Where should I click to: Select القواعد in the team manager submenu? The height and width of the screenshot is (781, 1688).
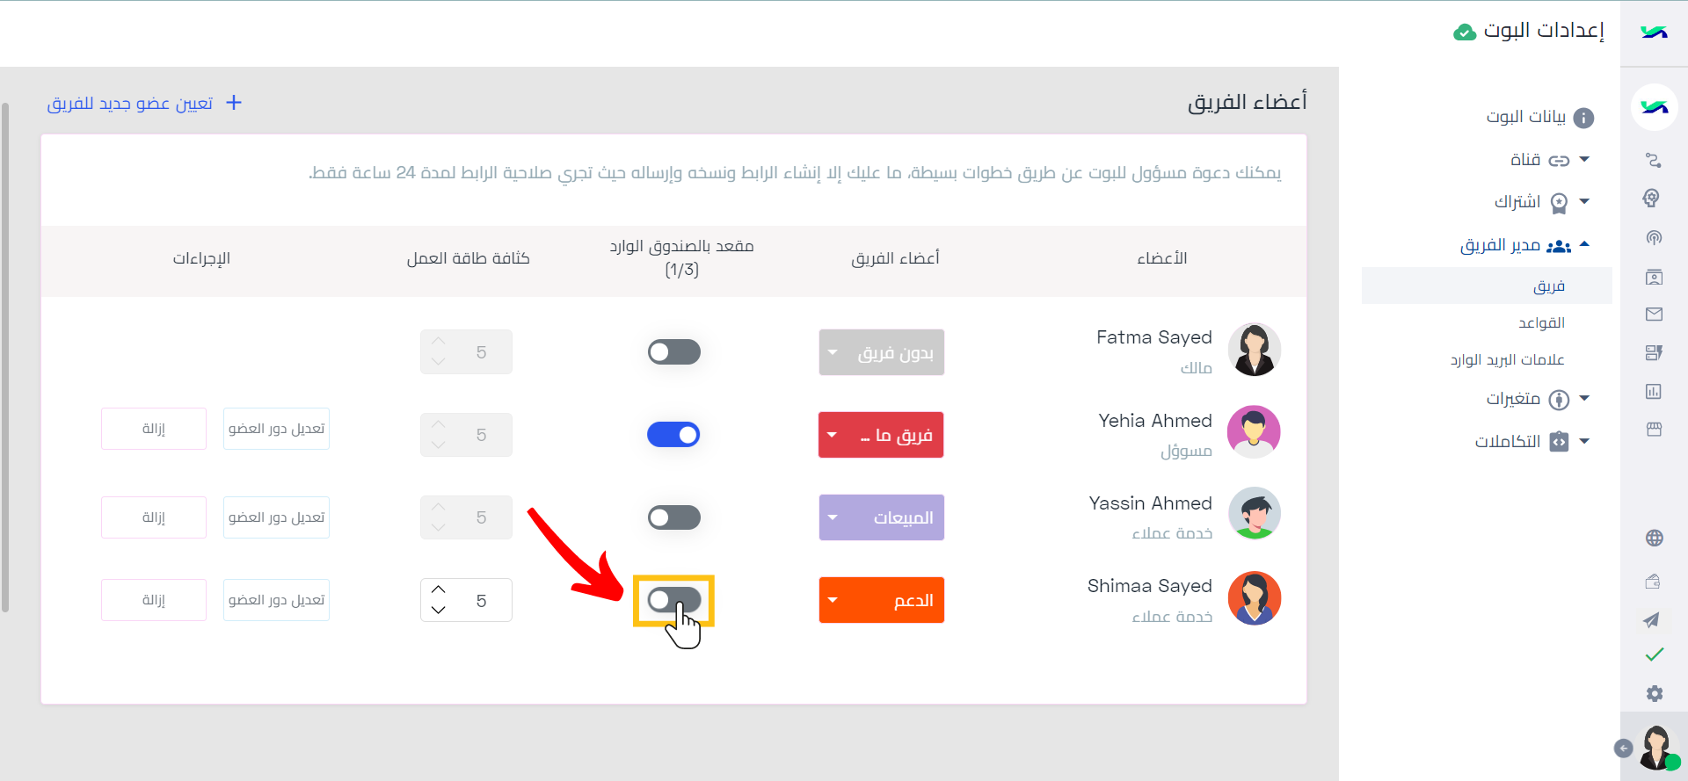pyautogui.click(x=1541, y=322)
